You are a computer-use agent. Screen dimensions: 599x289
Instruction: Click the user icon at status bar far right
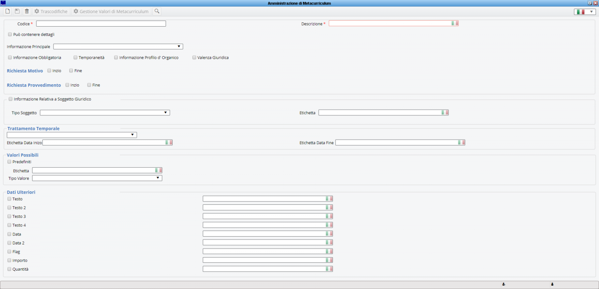[552, 284]
